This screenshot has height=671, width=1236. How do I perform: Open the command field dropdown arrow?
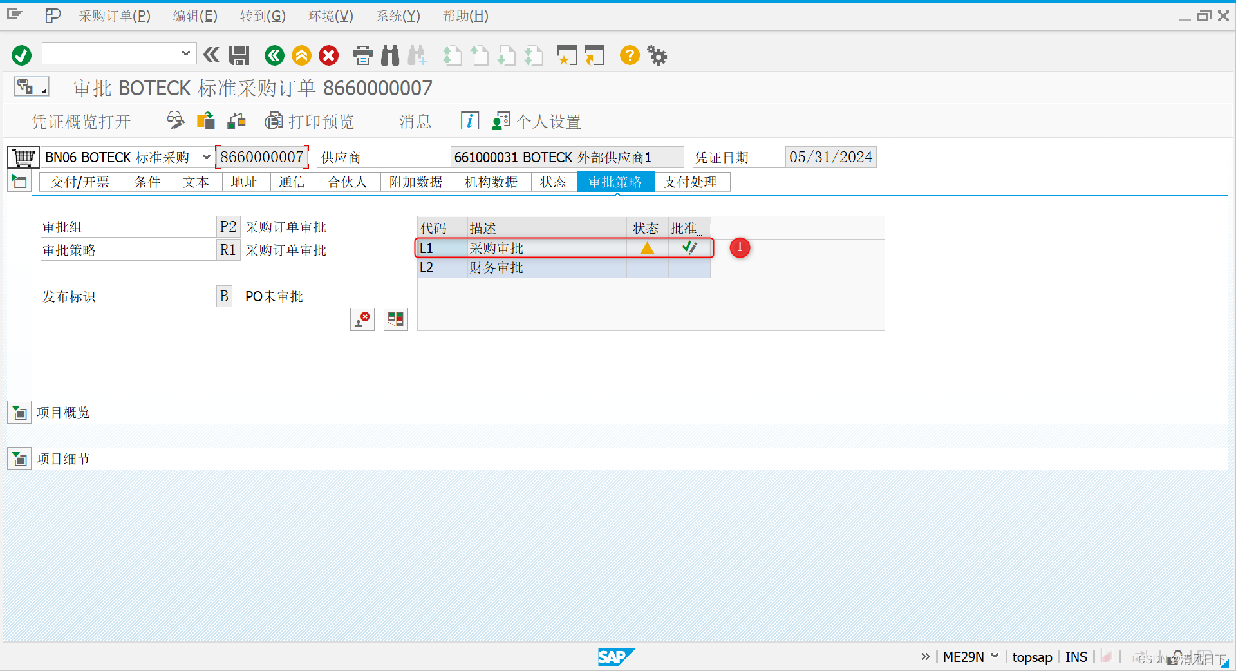coord(185,53)
